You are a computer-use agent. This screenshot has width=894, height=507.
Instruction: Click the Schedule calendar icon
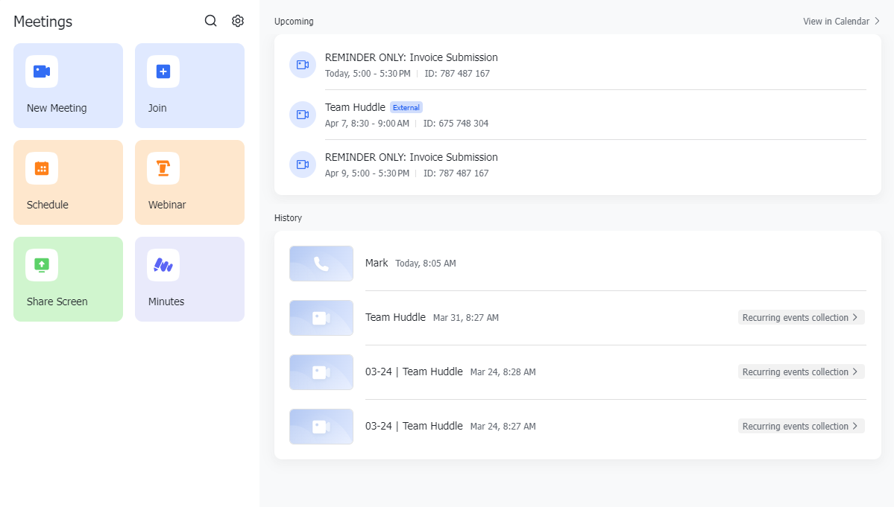point(42,168)
